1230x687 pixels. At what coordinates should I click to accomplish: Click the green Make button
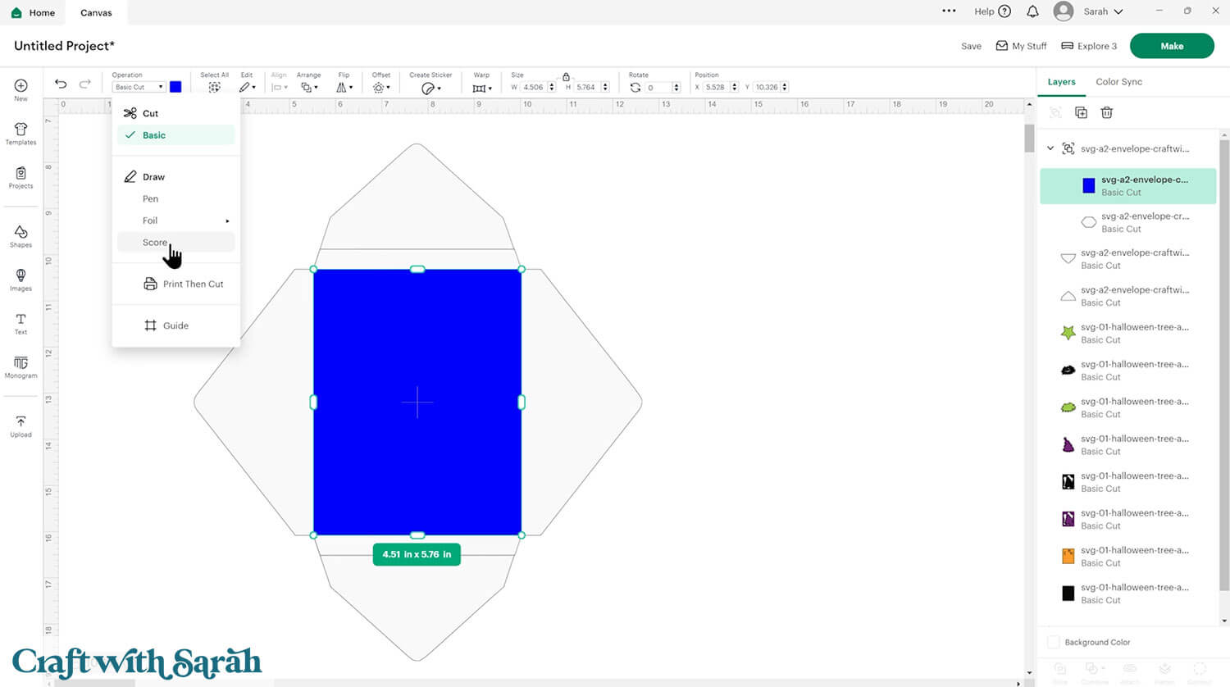coord(1171,46)
